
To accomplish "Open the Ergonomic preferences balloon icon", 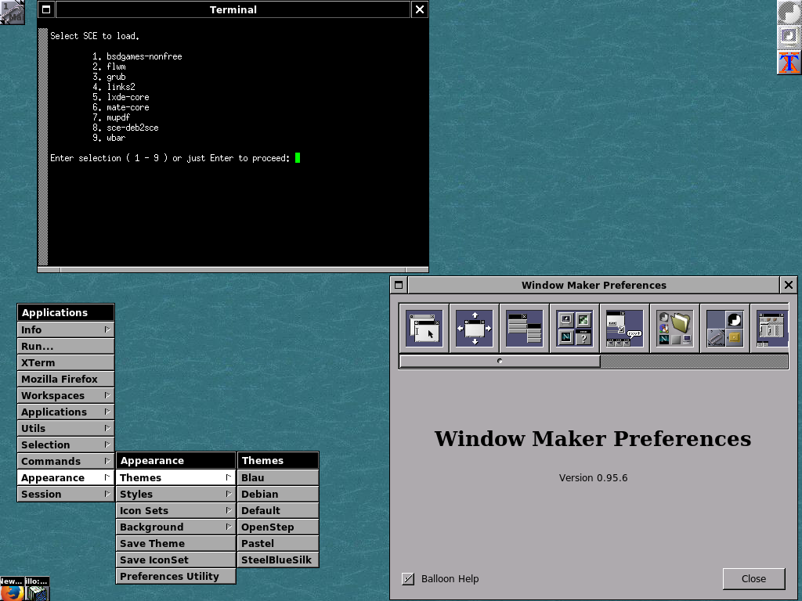I will tap(624, 328).
